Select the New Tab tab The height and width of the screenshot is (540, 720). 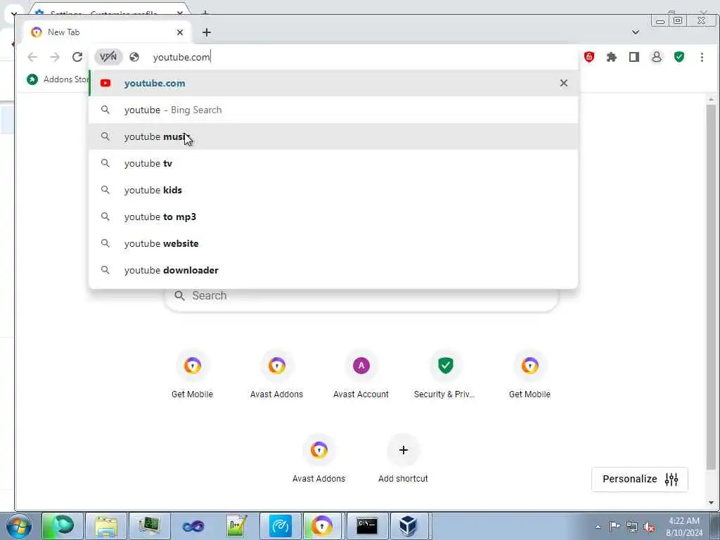107,32
